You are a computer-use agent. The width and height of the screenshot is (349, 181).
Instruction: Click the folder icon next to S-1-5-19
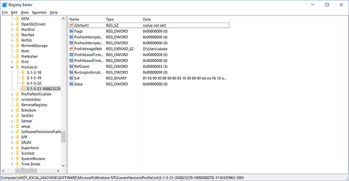coord(23,78)
